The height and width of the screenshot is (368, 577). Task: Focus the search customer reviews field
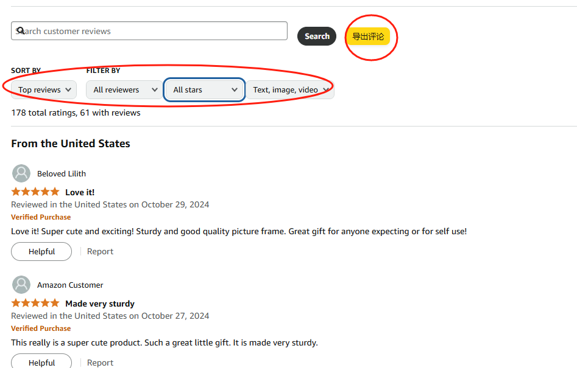[152, 31]
